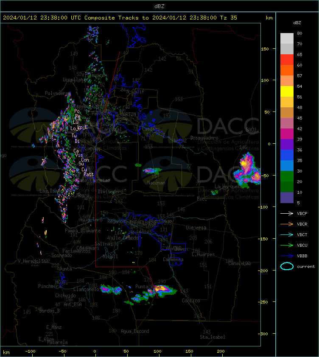Viewport: 319px width, 357px height.
Task: Click the 'SACU' map label
Action: (x=251, y=130)
